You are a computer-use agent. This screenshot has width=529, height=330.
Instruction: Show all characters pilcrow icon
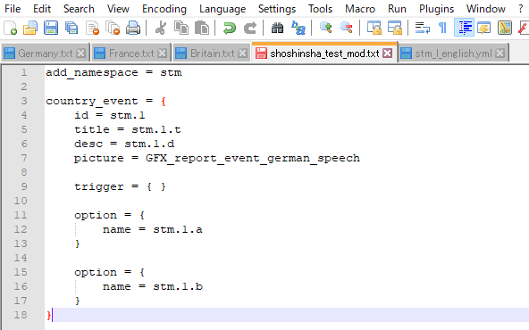pos(442,28)
